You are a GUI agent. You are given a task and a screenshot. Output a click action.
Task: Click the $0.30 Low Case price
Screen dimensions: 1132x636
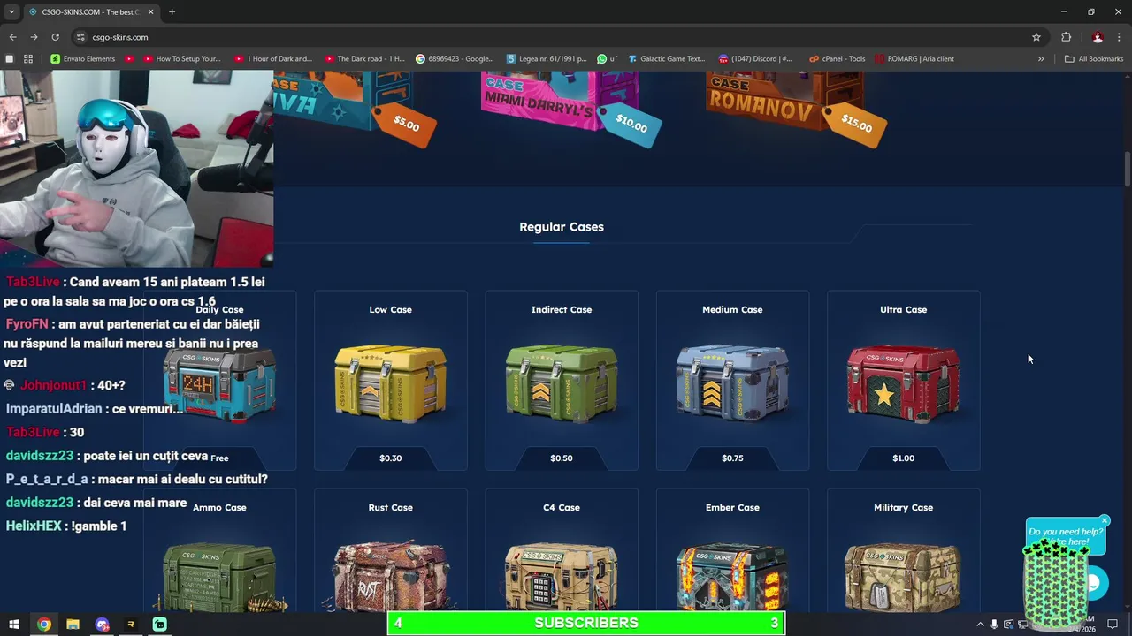390,458
